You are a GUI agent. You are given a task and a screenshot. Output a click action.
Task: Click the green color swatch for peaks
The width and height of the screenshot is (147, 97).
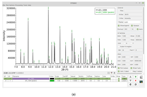tap(52, 81)
